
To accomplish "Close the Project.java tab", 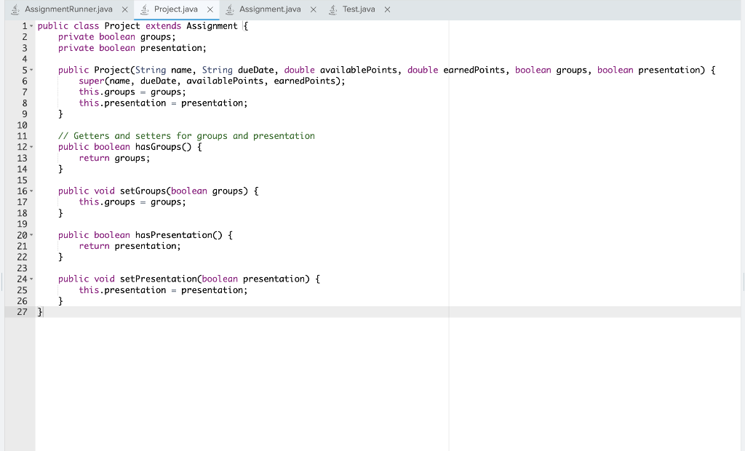I will click(x=210, y=9).
